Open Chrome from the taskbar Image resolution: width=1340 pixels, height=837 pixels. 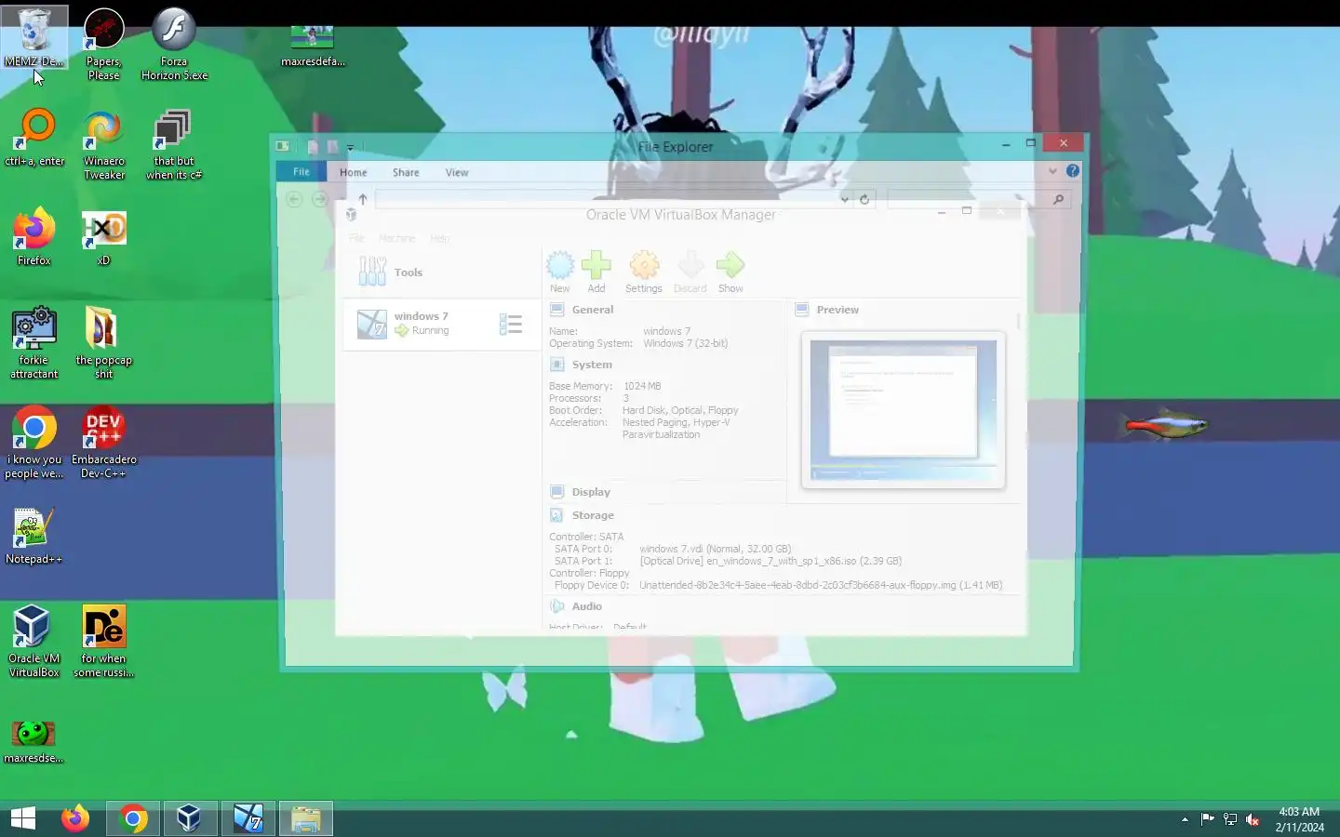(x=133, y=818)
